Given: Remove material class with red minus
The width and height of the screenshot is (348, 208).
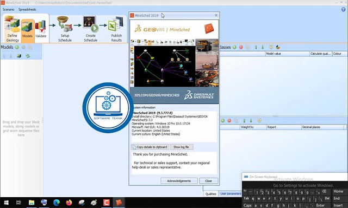Looking at the screenshot, I should tap(241, 47).
